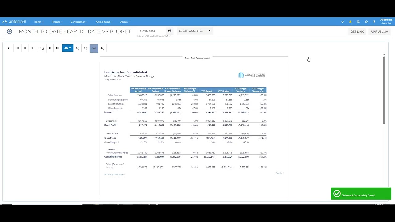Go to previous report page
This screenshot has width=395, height=222.
(x=25, y=48)
